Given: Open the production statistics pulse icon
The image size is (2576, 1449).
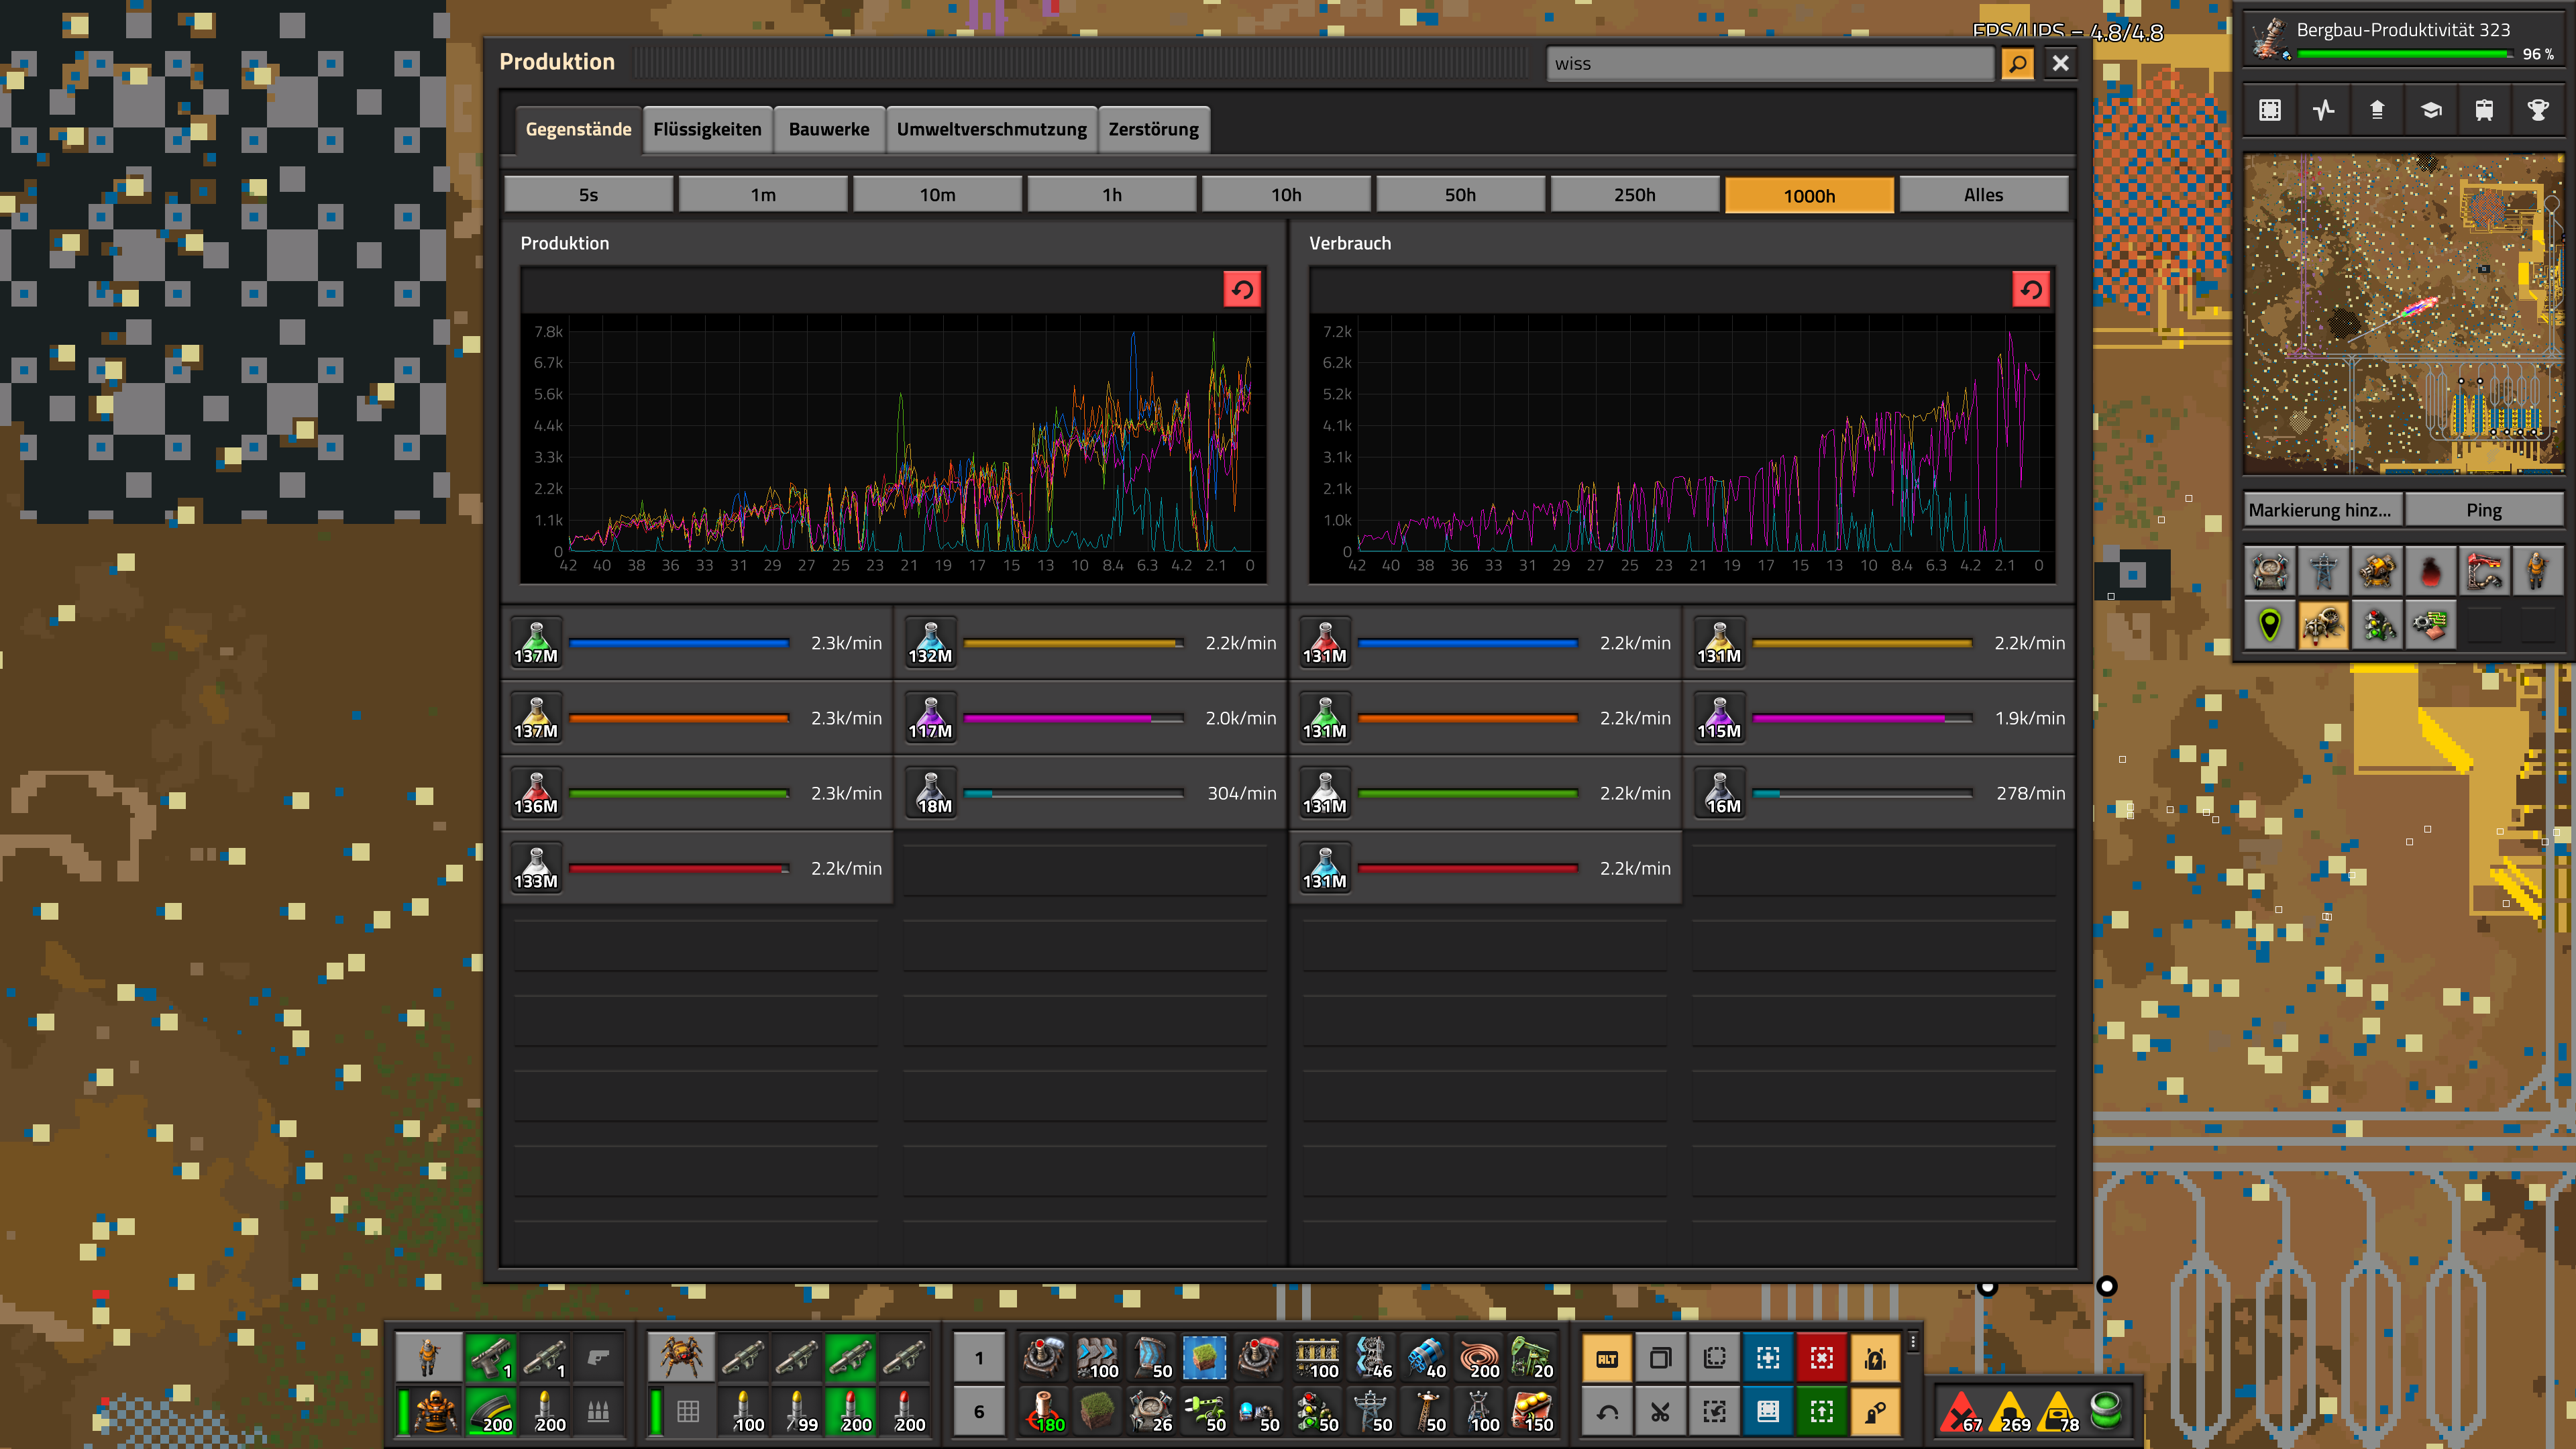Looking at the screenshot, I should tap(2323, 111).
